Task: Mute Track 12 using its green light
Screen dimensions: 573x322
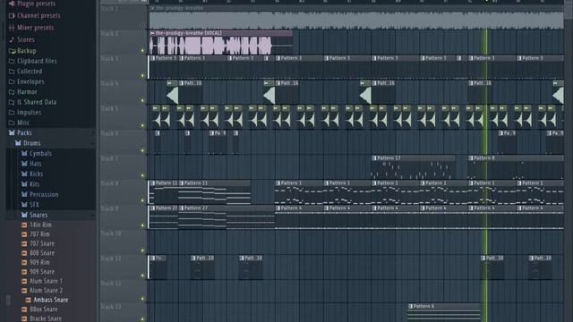Action: (142, 299)
